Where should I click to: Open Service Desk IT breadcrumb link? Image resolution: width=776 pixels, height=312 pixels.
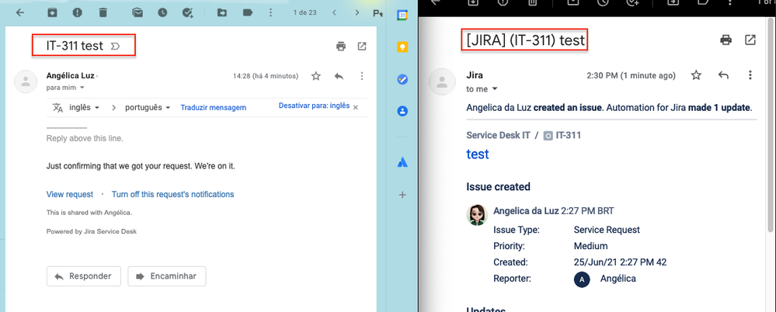pyautogui.click(x=499, y=135)
